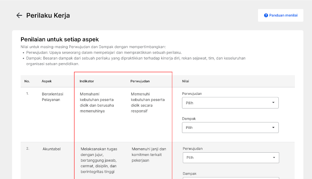This screenshot has width=312, height=179.
Task: Expand Dampak dropdown for Berorientasi Pelayanan
Action: (x=230, y=127)
